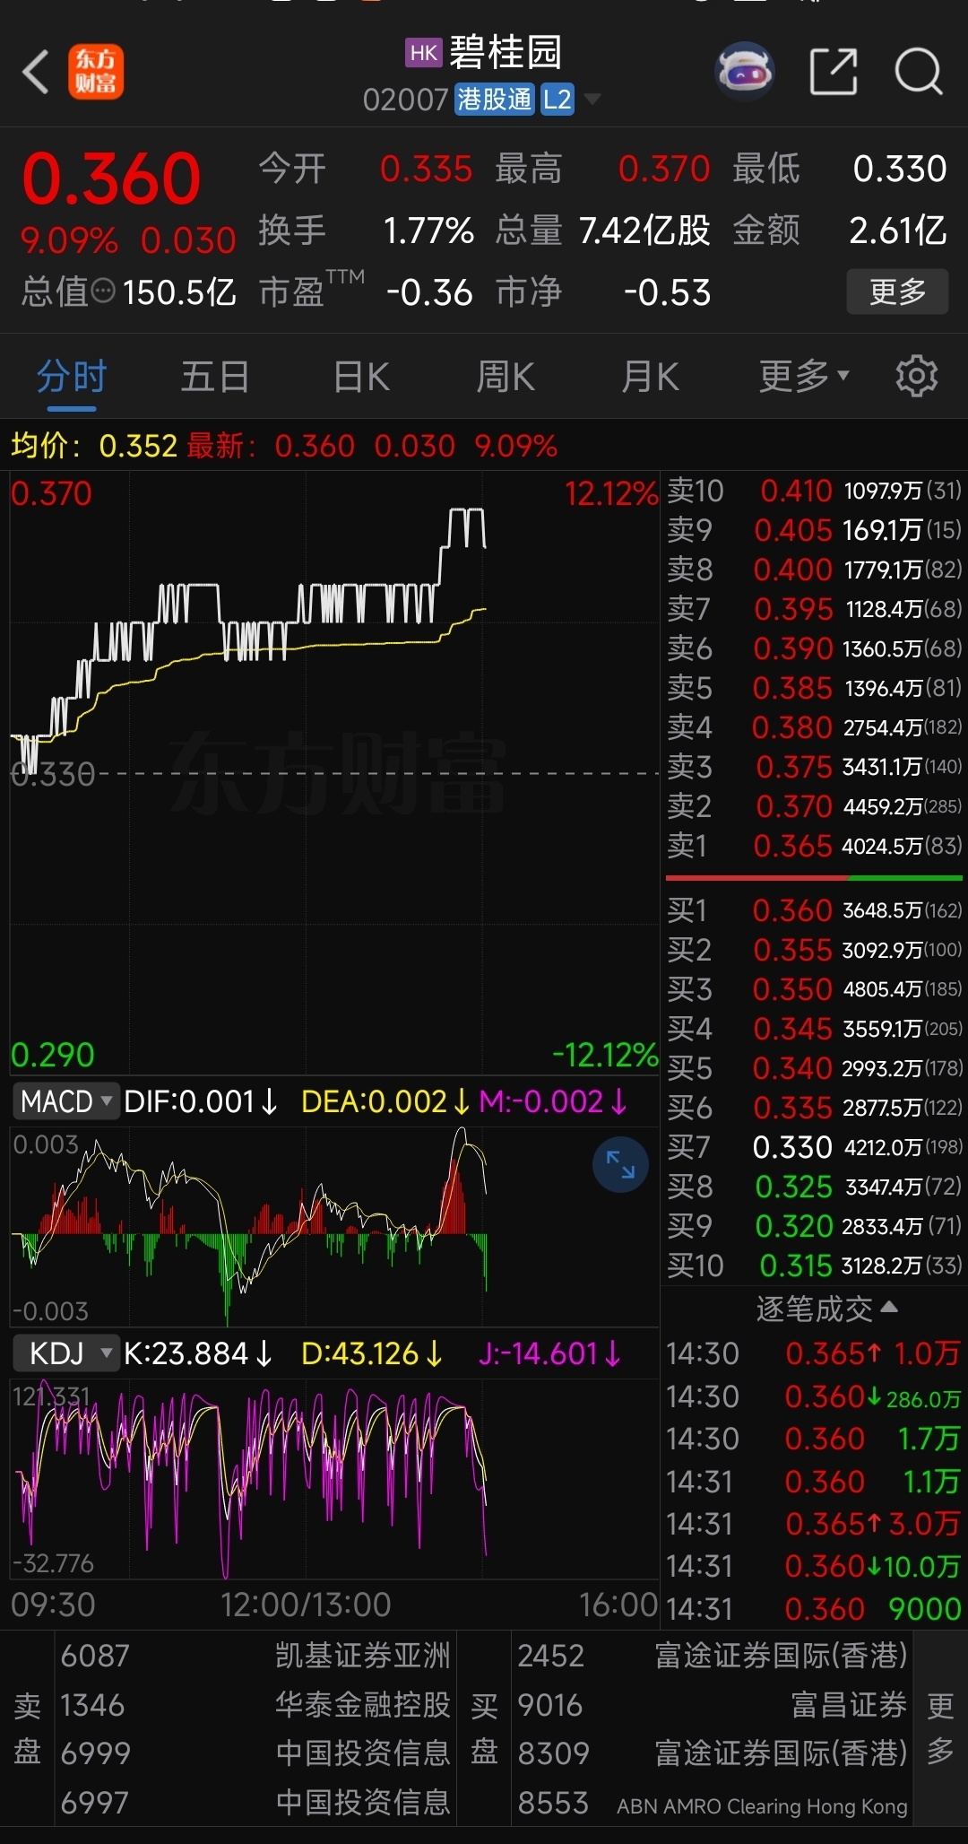This screenshot has height=1844, width=968.
Task: Switch to 周K tab
Action: coord(506,376)
